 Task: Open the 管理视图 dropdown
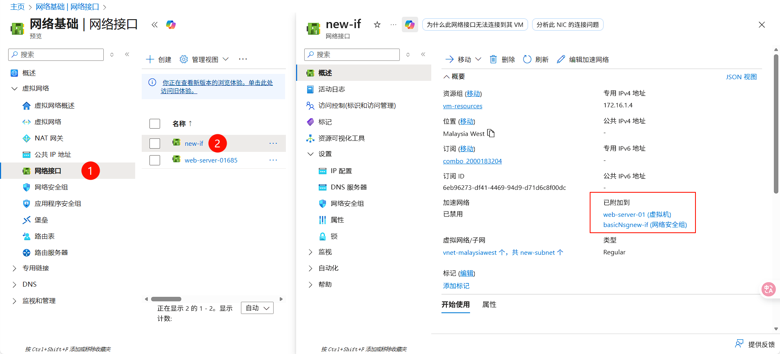(x=204, y=60)
